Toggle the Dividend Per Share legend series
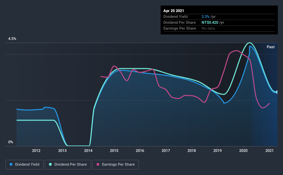 point(68,165)
